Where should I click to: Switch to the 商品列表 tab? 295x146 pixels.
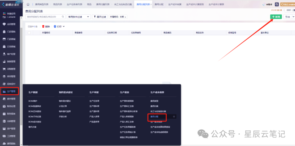[x=58, y=4]
